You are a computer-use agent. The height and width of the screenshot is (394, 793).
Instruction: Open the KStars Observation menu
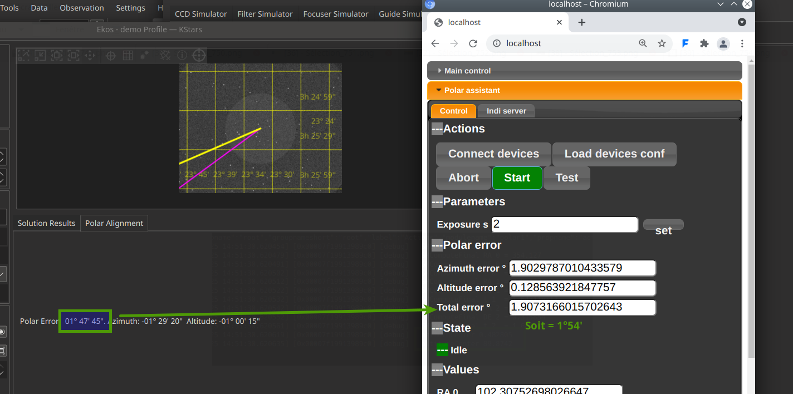(x=82, y=8)
